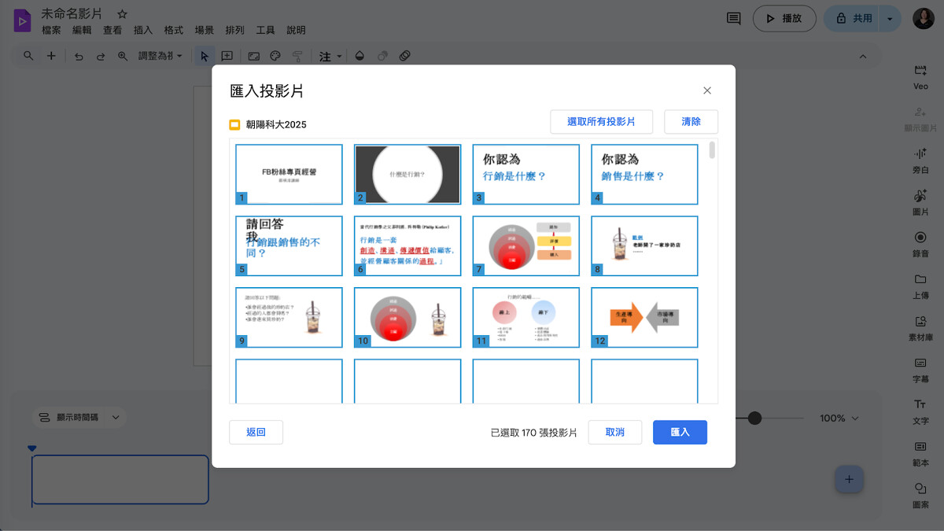Open the 上傳 upload folder icon
Viewport: 944px width, 531px height.
point(920,279)
